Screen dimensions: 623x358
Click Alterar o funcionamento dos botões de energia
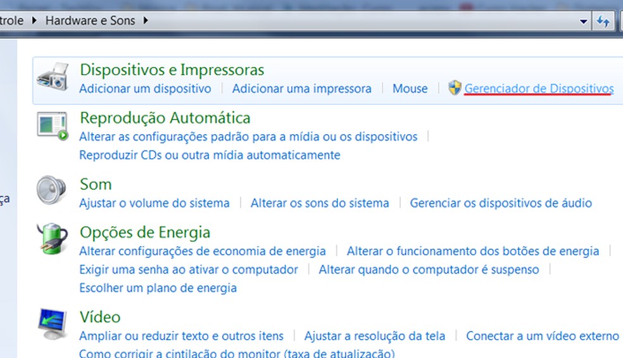[473, 251]
